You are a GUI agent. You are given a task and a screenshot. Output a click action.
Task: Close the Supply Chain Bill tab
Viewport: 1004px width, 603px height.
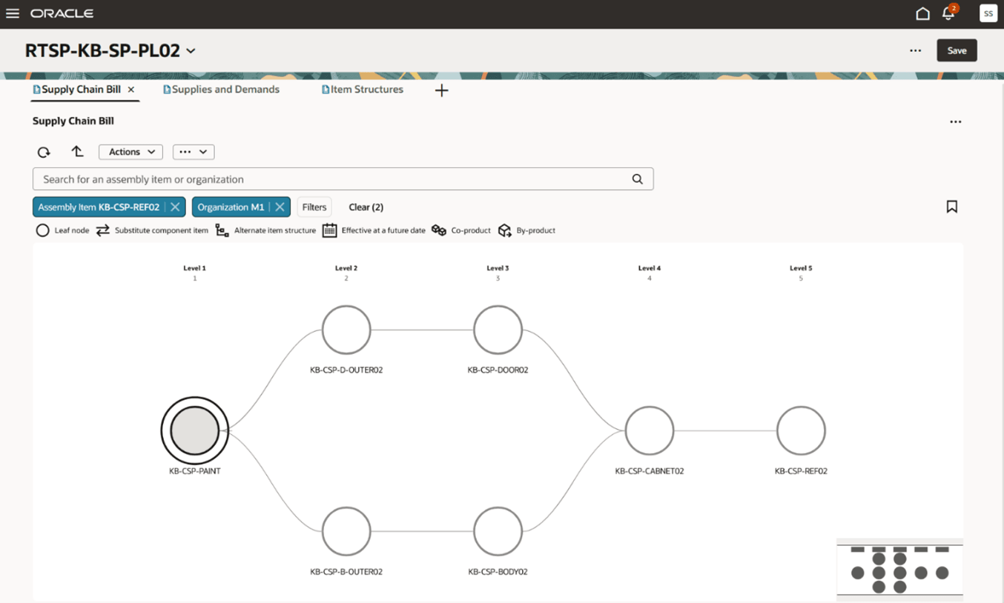click(x=131, y=90)
